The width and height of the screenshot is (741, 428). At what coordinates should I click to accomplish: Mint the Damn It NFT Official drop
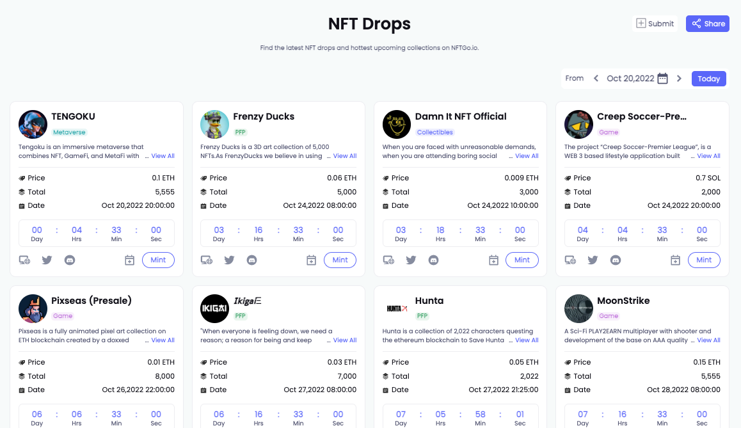click(x=522, y=260)
